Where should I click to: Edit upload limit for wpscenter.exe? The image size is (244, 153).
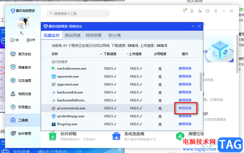(x=141, y=76)
